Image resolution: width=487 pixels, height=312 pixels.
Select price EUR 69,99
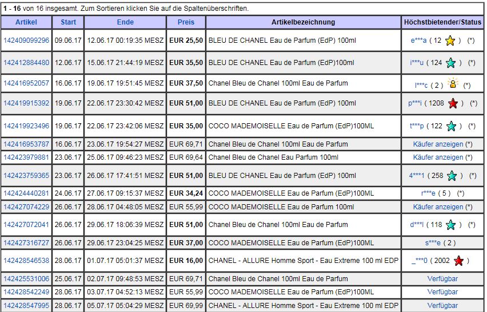click(186, 306)
